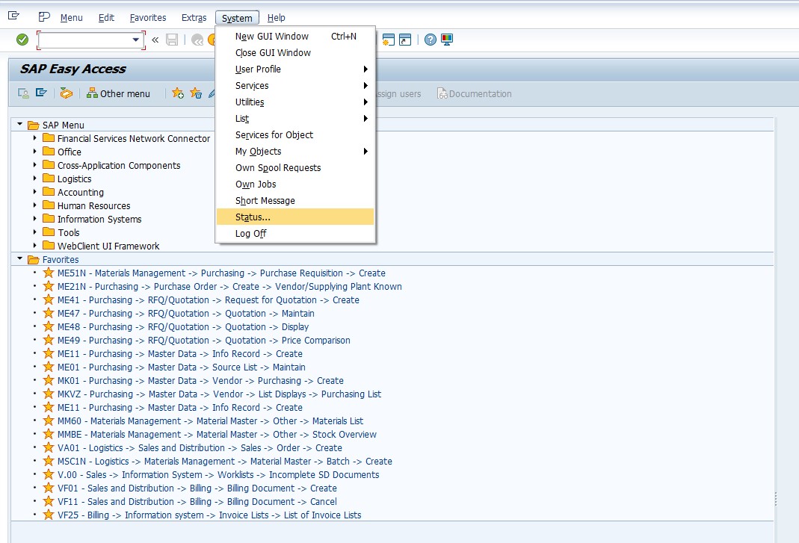
Task: Click inside the transaction command field
Action: coord(84,40)
